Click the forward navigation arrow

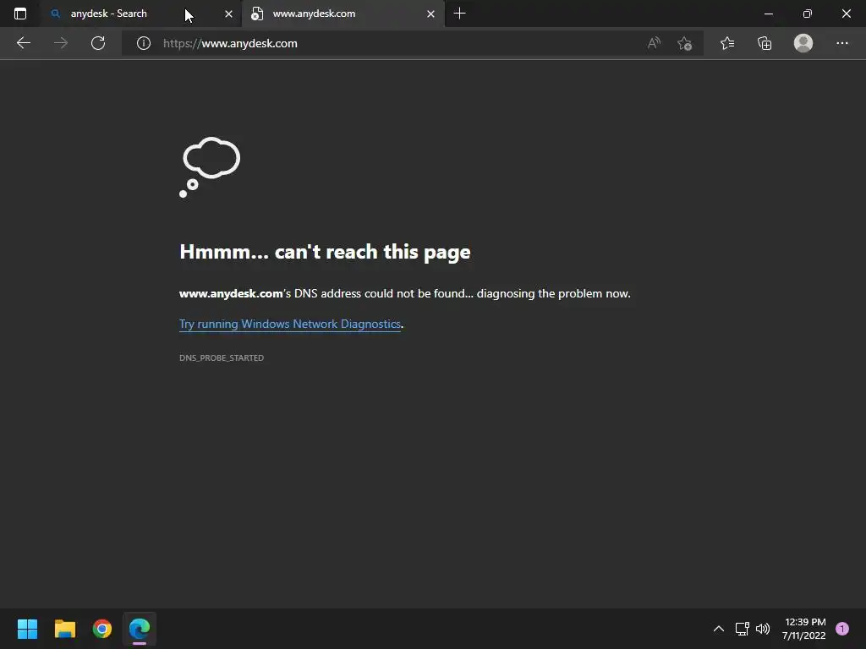pos(61,43)
